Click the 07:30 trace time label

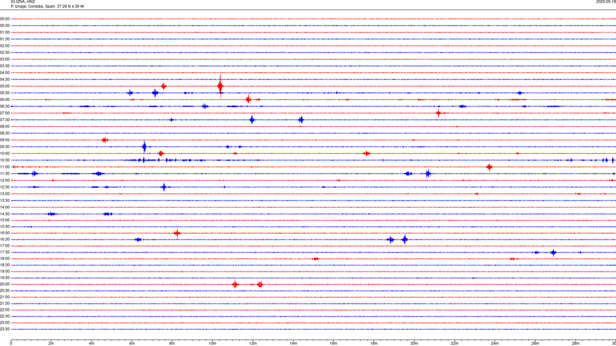[x=4, y=120]
